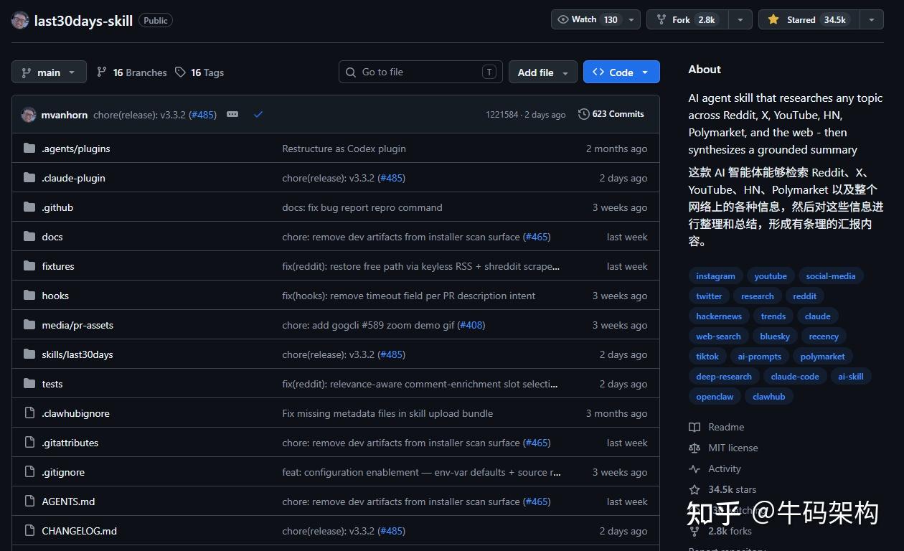Open the Watch notifications dropdown arrow
Viewport: 904px width, 551px height.
tap(631, 19)
